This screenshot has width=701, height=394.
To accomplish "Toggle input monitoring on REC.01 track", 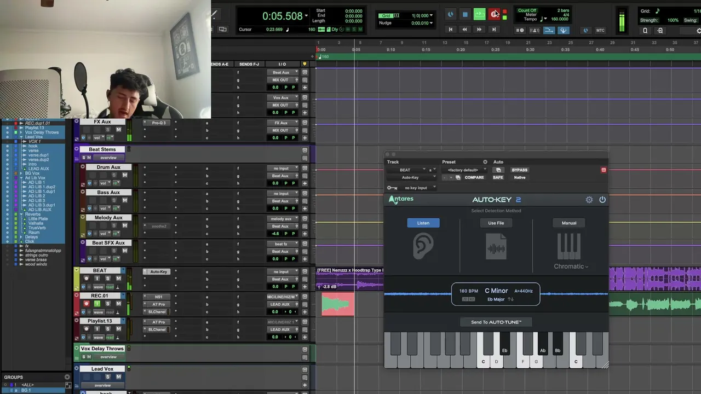I will [97, 304].
